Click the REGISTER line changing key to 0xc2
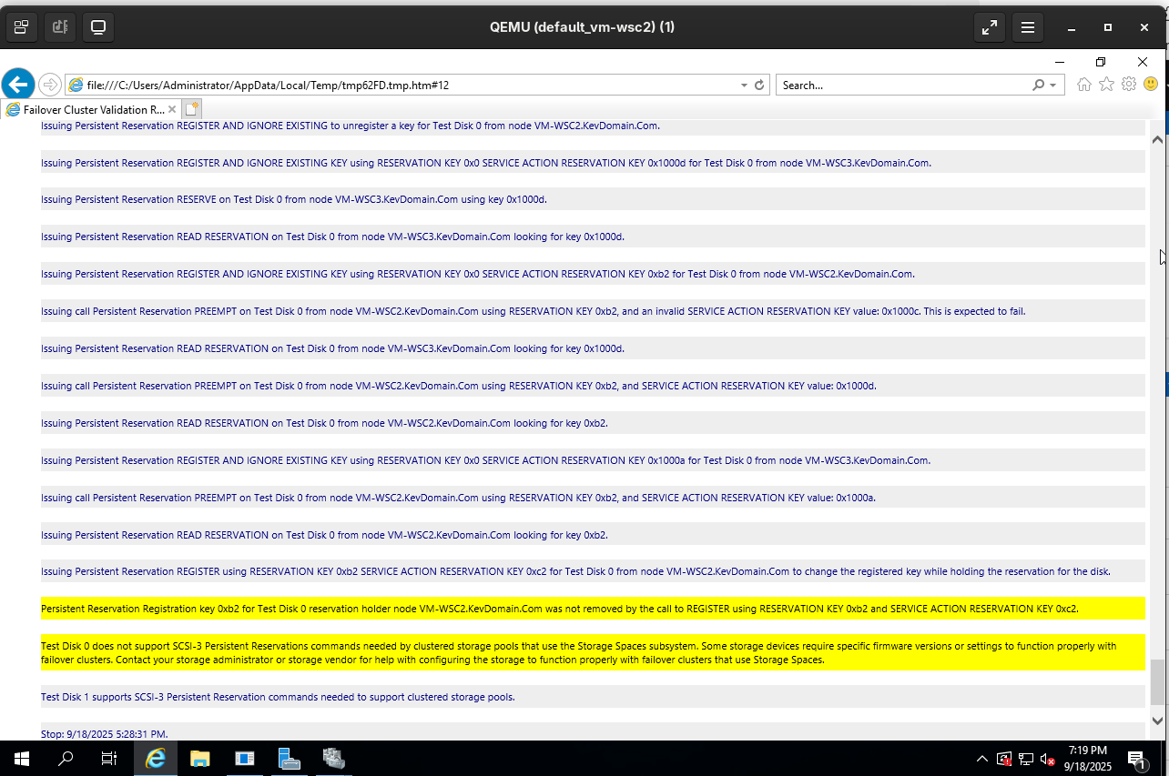This screenshot has width=1169, height=776. [x=593, y=571]
